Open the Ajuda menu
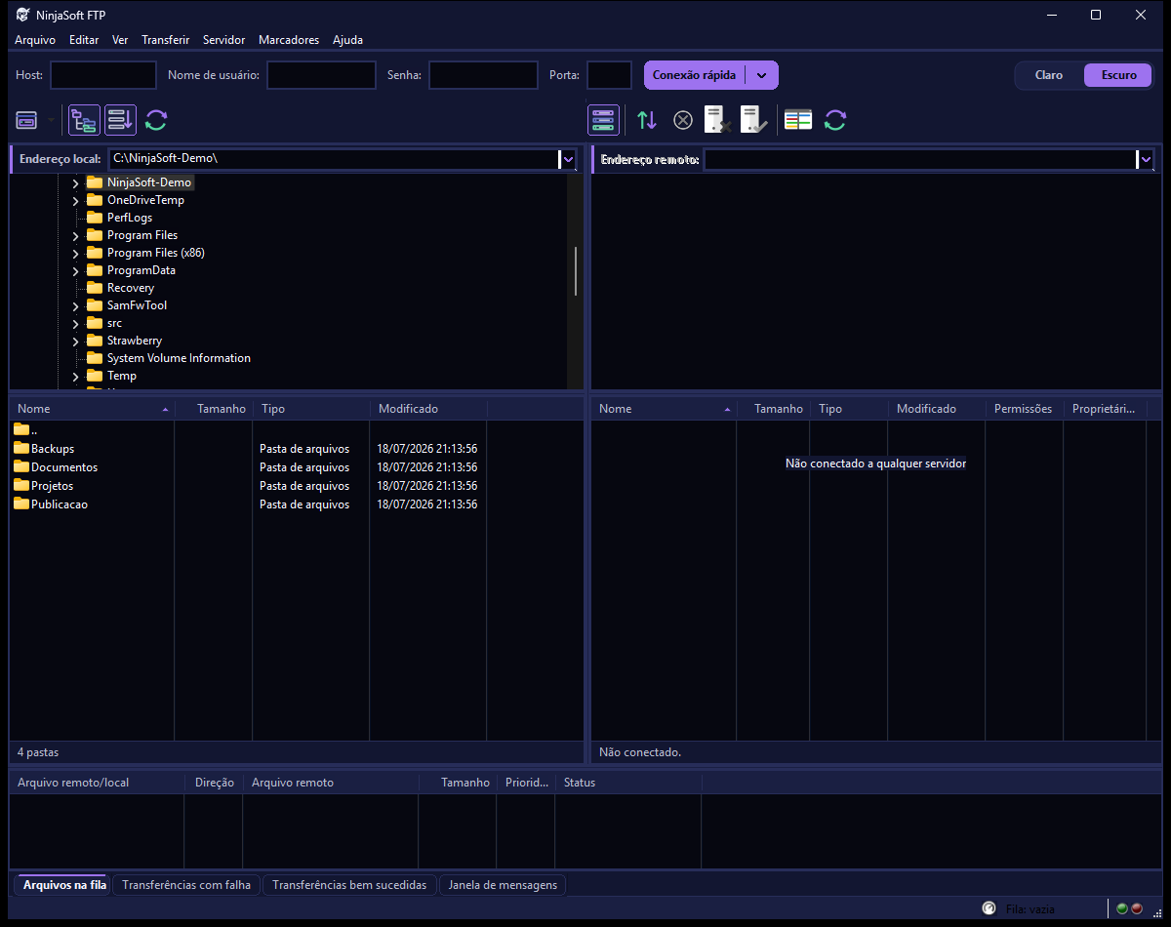The image size is (1171, 927). tap(347, 40)
